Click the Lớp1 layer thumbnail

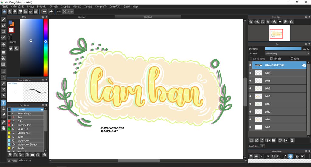click(258, 127)
